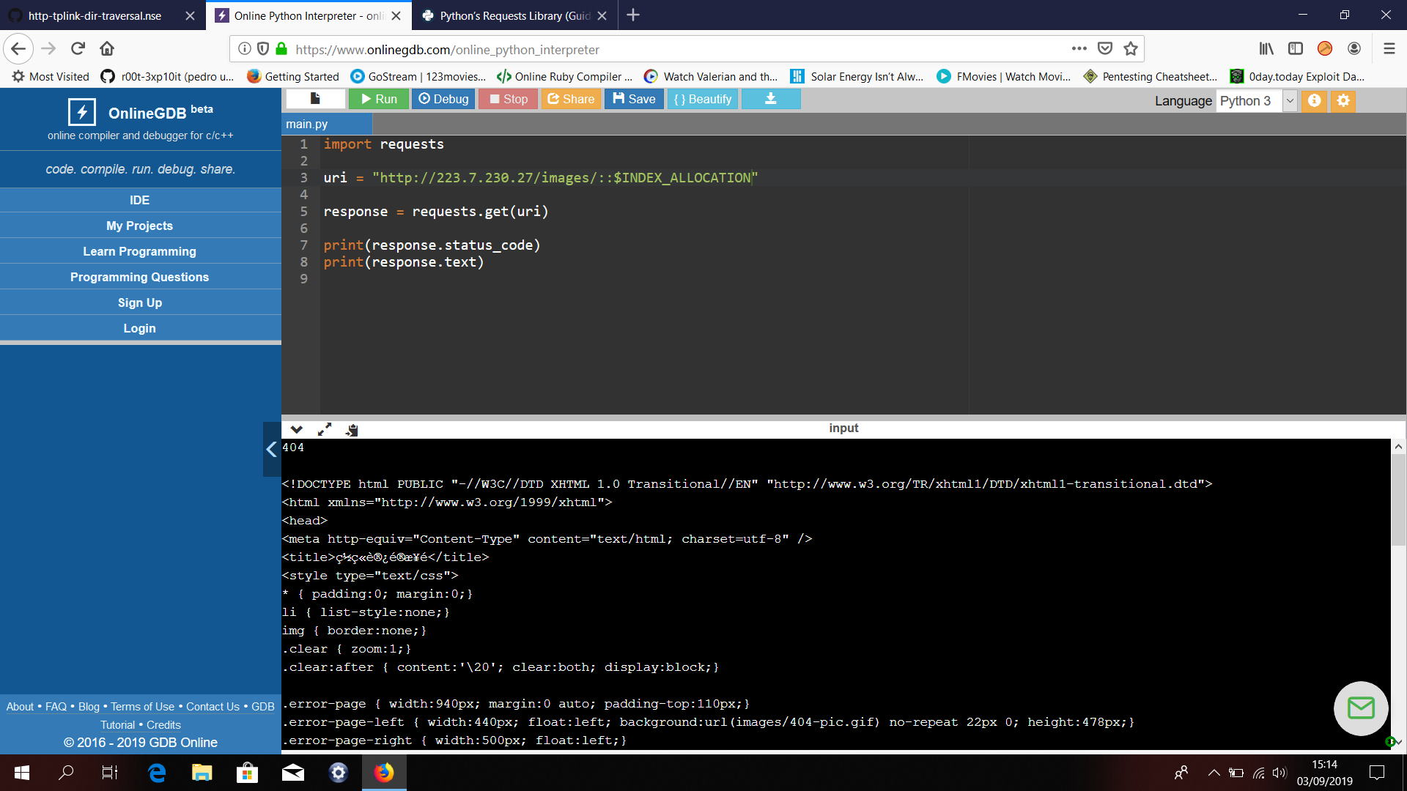
Task: Collapse the output console panel
Action: 296,429
